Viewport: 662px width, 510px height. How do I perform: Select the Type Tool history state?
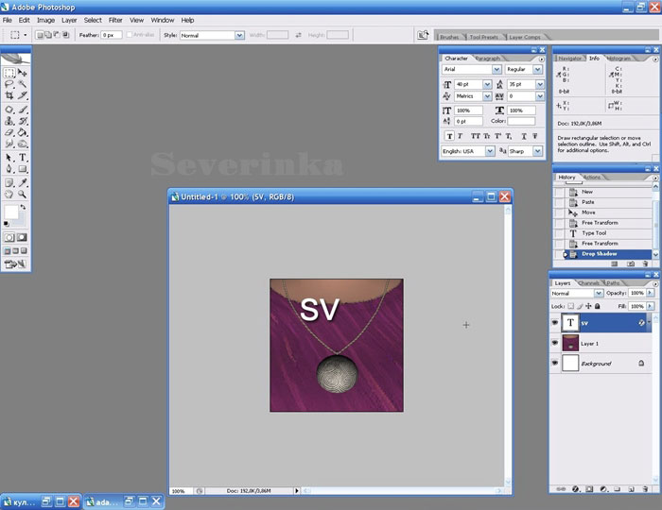coord(594,233)
